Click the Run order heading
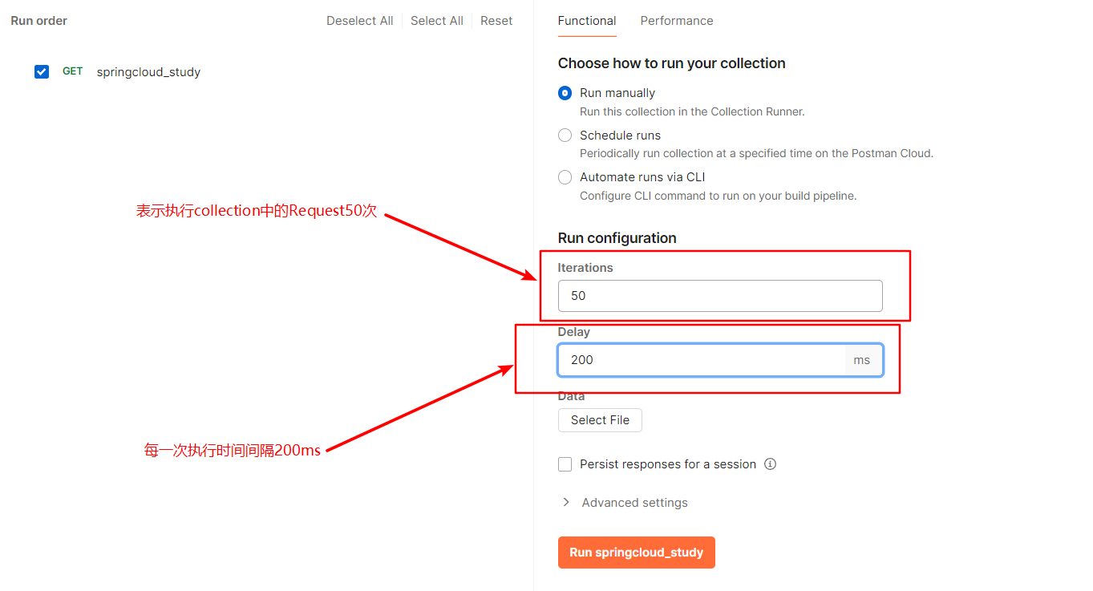Viewport: 1093px width, 591px height. pos(39,21)
